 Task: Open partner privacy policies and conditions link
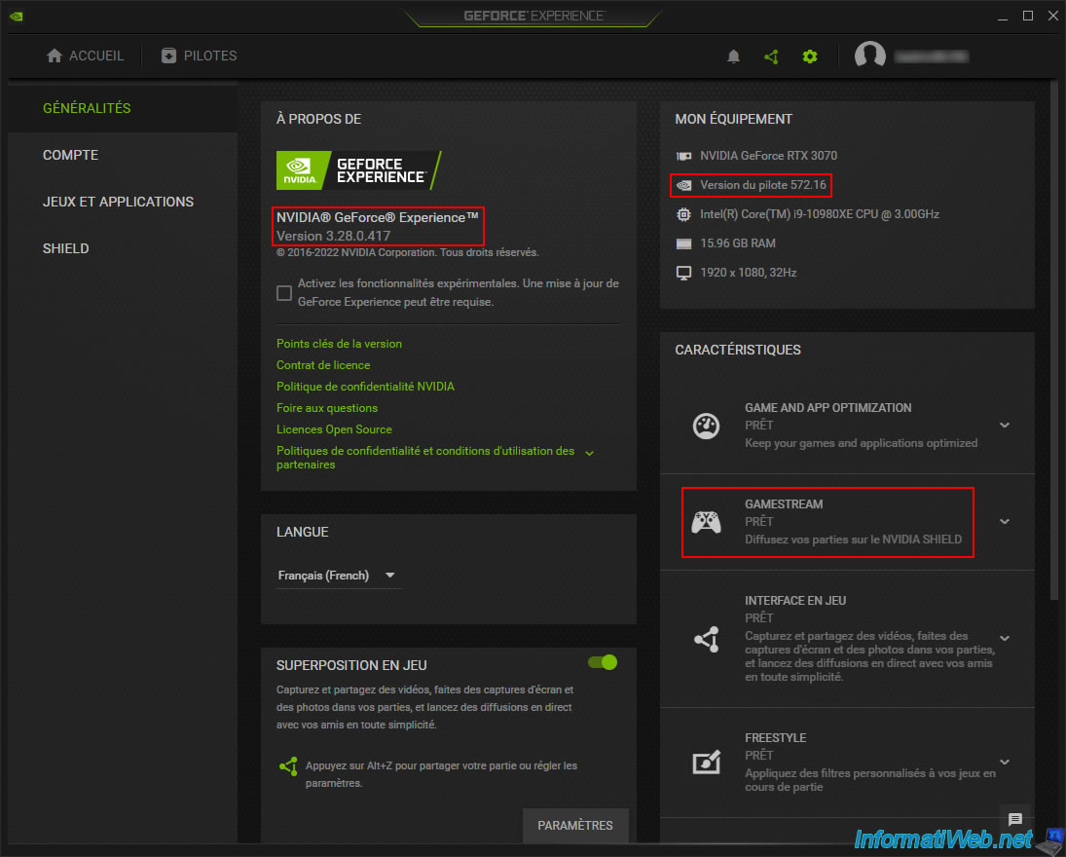(424, 458)
